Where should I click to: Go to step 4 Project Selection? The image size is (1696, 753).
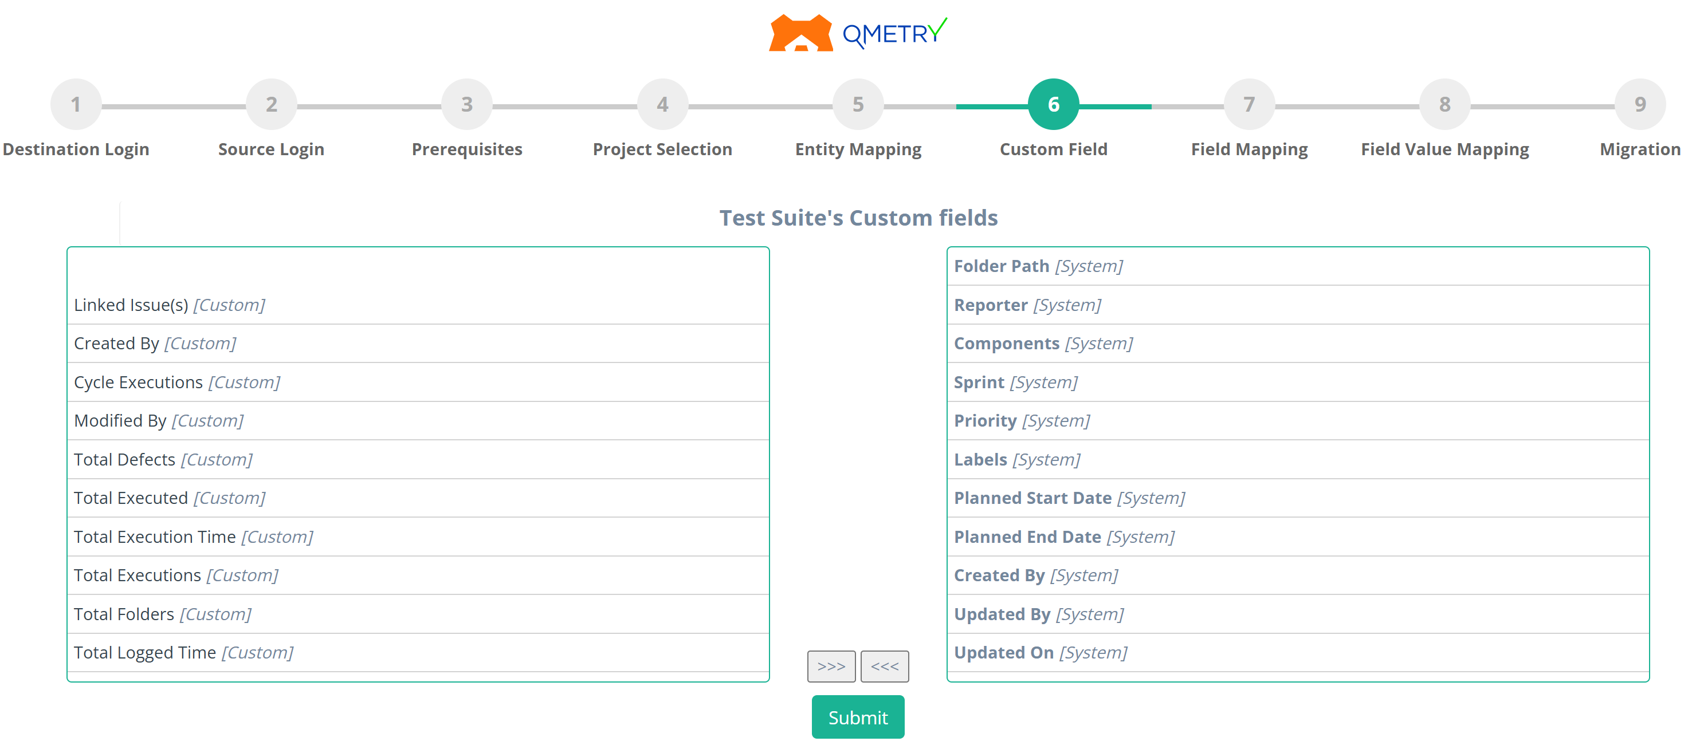662,104
